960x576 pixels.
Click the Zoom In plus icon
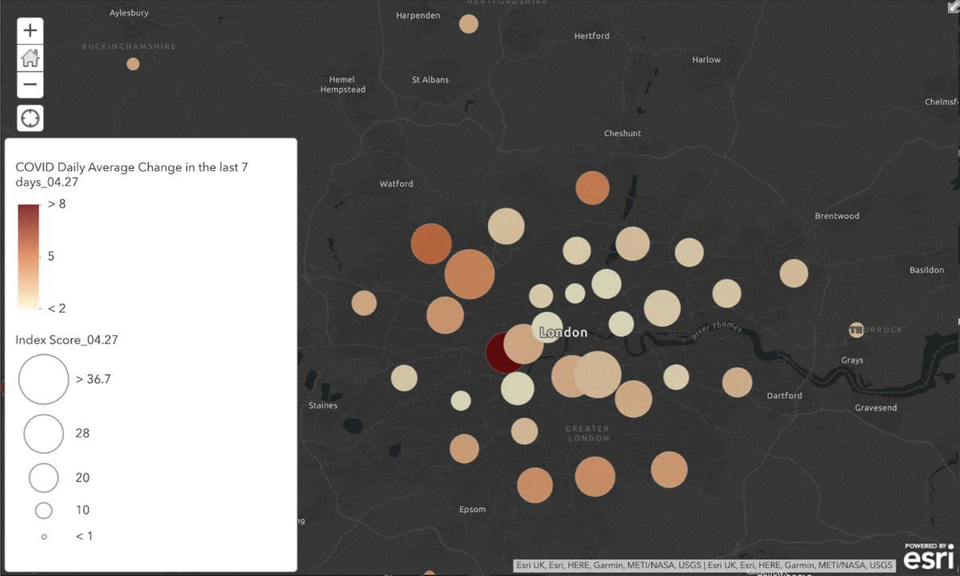click(30, 30)
